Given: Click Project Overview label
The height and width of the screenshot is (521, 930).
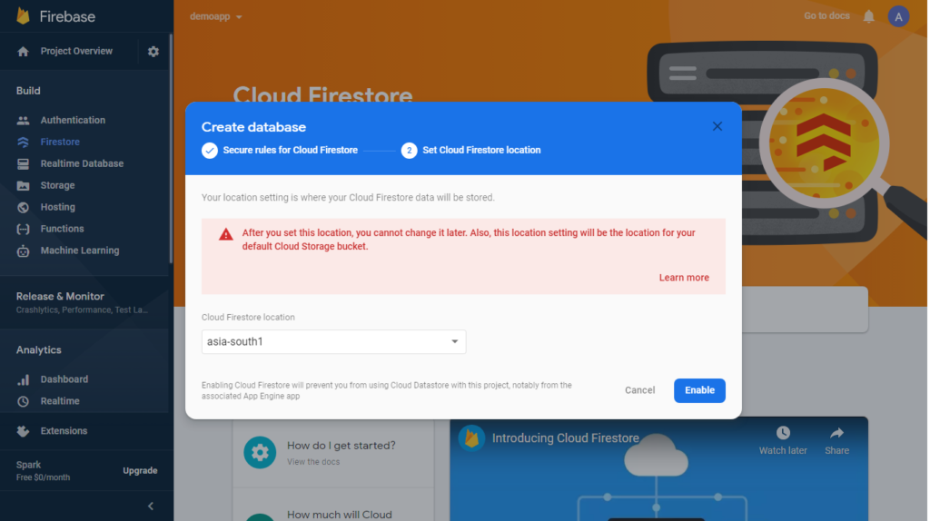Looking at the screenshot, I should tap(76, 52).
